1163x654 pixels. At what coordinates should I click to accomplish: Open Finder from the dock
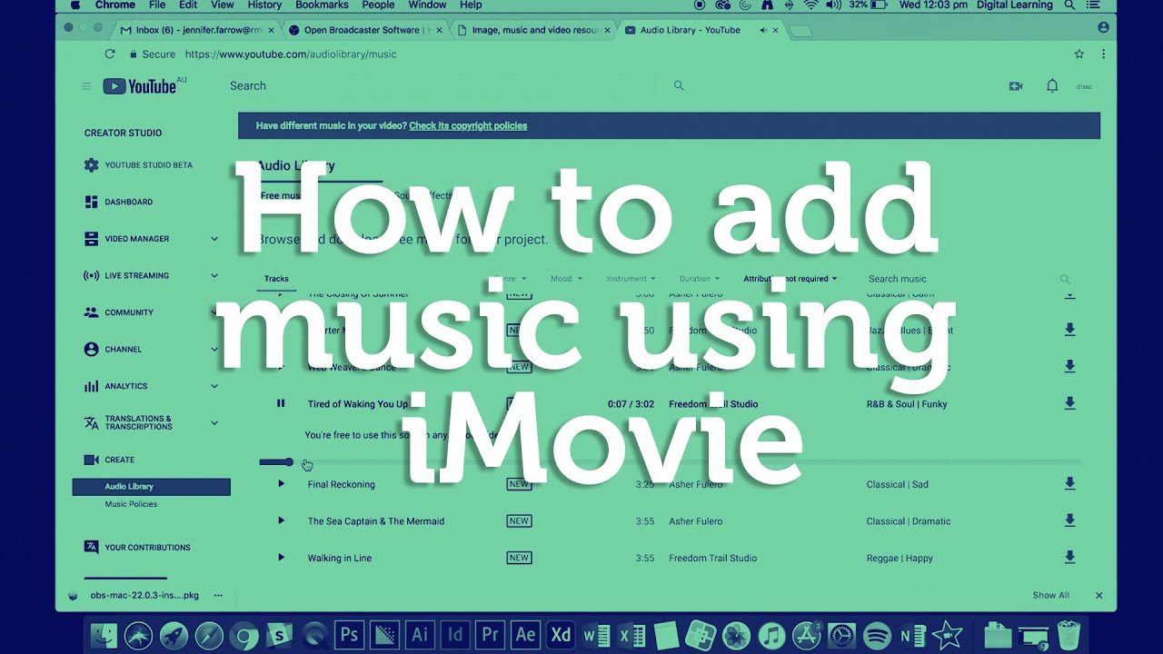(x=104, y=634)
